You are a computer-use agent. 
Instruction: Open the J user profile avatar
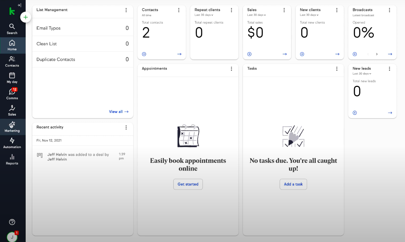[x=12, y=237]
